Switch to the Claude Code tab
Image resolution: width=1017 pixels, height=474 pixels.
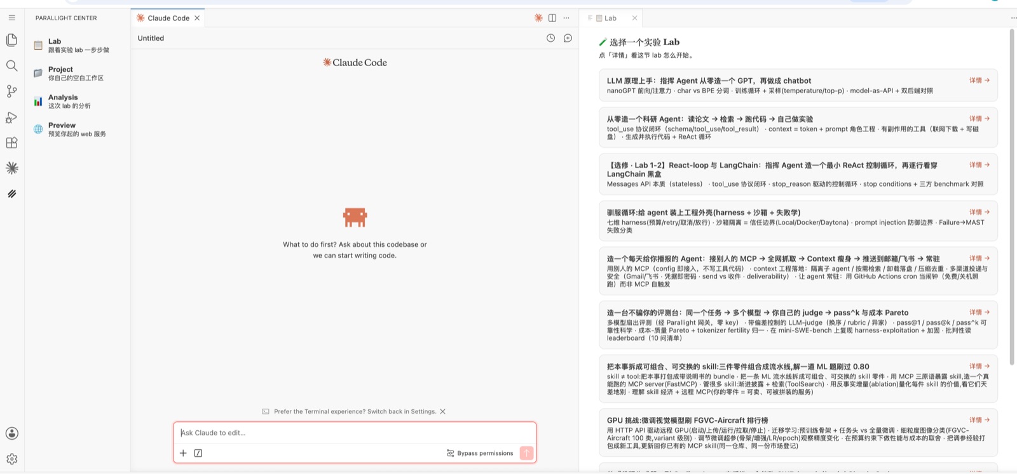[168, 18]
